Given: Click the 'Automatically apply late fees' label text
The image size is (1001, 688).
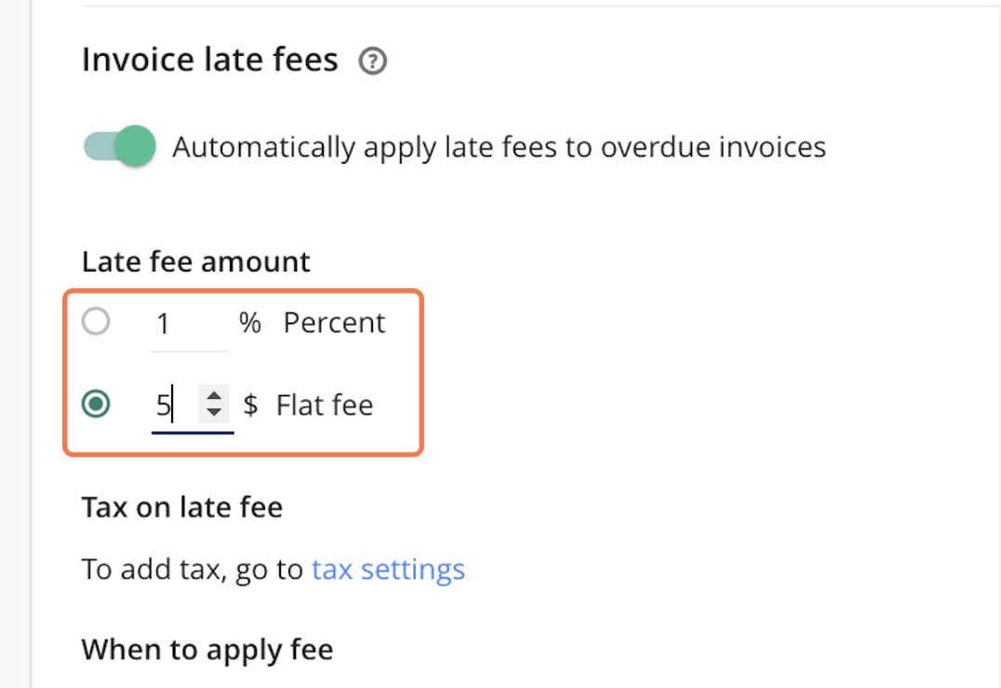Looking at the screenshot, I should coord(499,148).
